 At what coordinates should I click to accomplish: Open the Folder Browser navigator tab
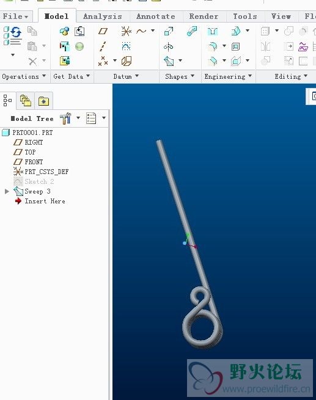pyautogui.click(x=26, y=101)
